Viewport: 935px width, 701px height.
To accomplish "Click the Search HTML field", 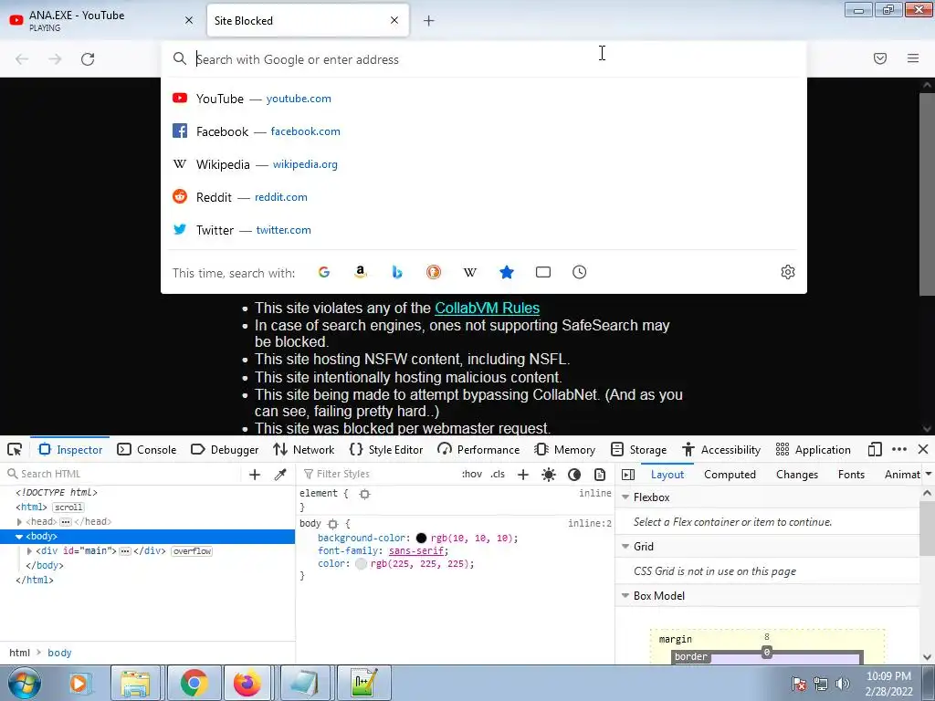I will [x=122, y=474].
